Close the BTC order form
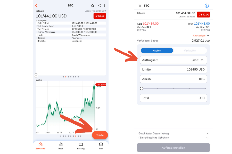This screenshot has height=154, width=232. (140, 6)
